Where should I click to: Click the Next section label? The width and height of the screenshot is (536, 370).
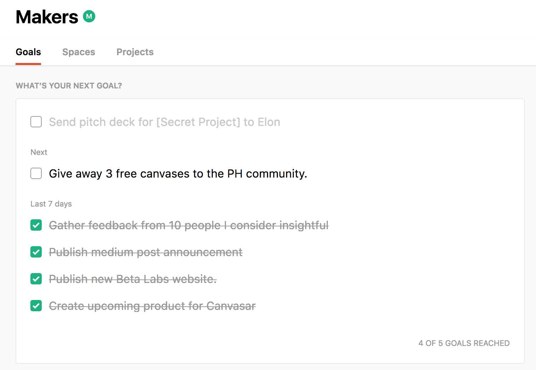[39, 152]
